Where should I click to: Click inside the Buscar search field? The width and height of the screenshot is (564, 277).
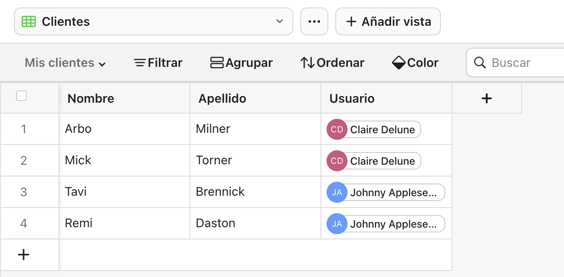click(x=515, y=62)
